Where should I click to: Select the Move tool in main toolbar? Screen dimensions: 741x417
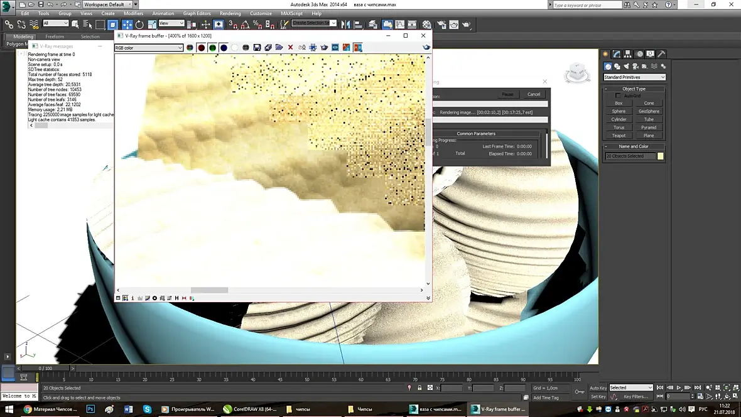(127, 24)
